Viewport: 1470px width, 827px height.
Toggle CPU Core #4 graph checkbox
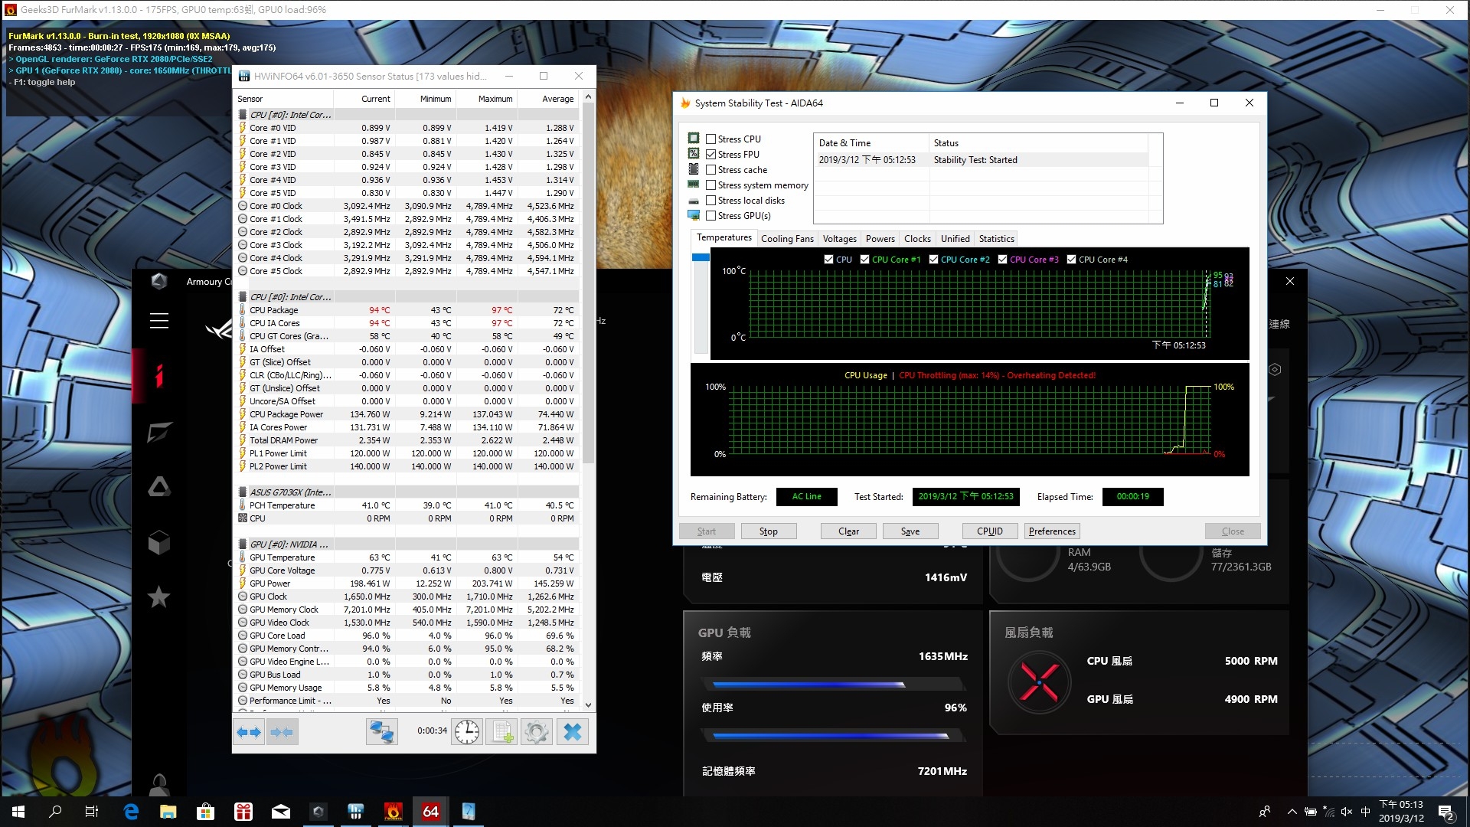(1071, 260)
